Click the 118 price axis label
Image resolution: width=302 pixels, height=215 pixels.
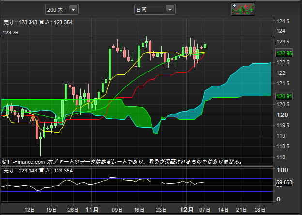tap(281, 157)
